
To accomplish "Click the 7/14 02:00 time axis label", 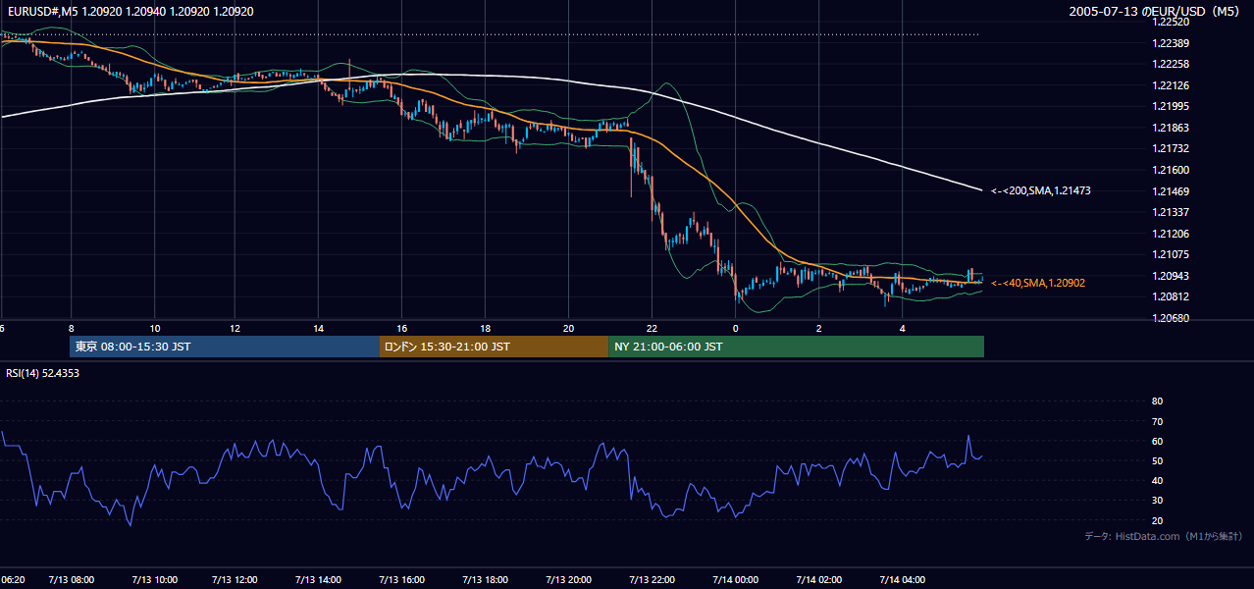I will [818, 580].
